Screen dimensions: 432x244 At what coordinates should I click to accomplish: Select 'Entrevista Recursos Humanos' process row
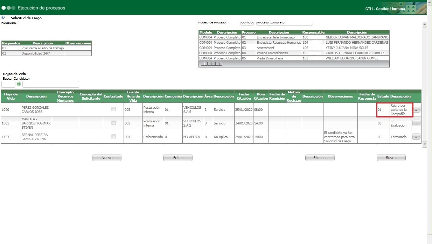pos(279,42)
